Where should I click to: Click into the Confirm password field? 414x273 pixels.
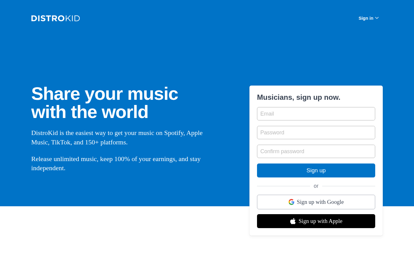click(x=316, y=151)
